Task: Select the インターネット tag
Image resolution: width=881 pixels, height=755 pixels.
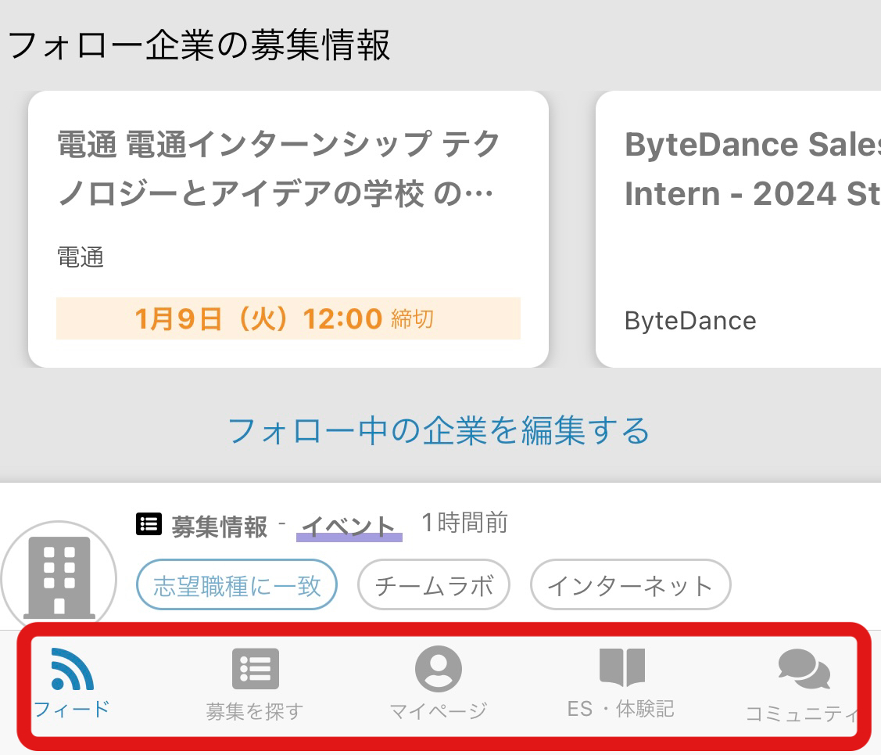Action: 630,584
